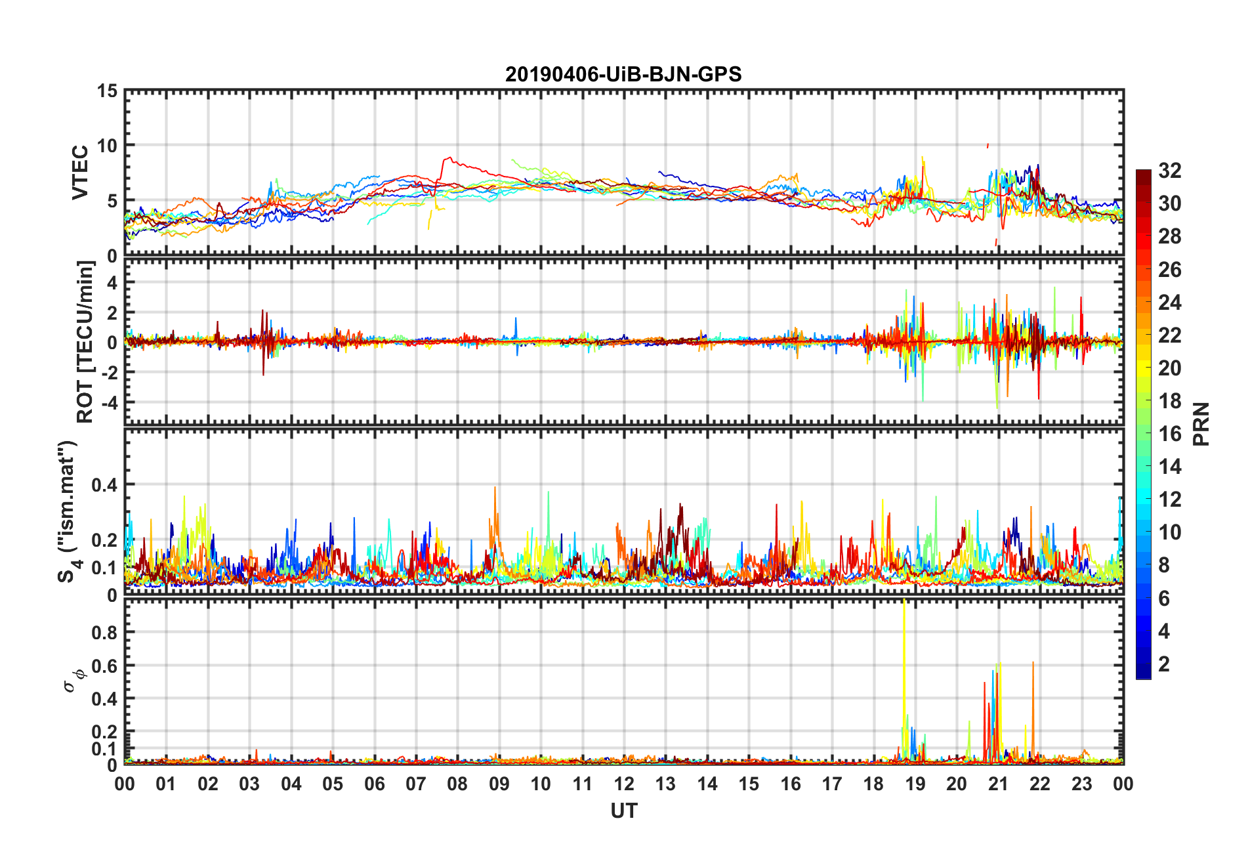The width and height of the screenshot is (1248, 848).
Task: Click x-axis tick label 12
Action: click(x=624, y=784)
